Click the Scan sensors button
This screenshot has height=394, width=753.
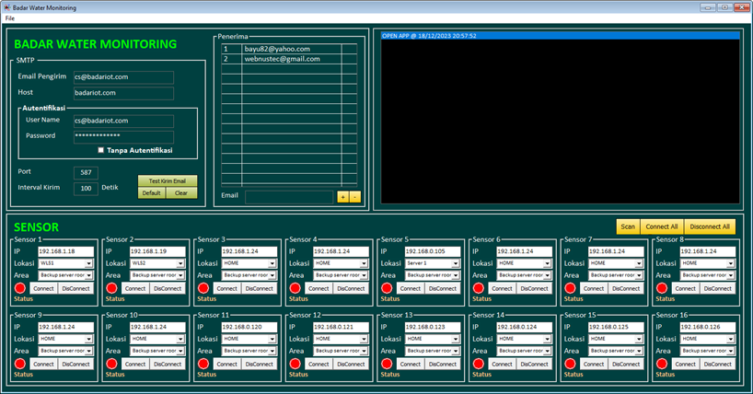(x=628, y=226)
